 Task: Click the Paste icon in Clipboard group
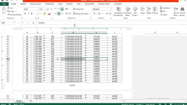(4, 9)
